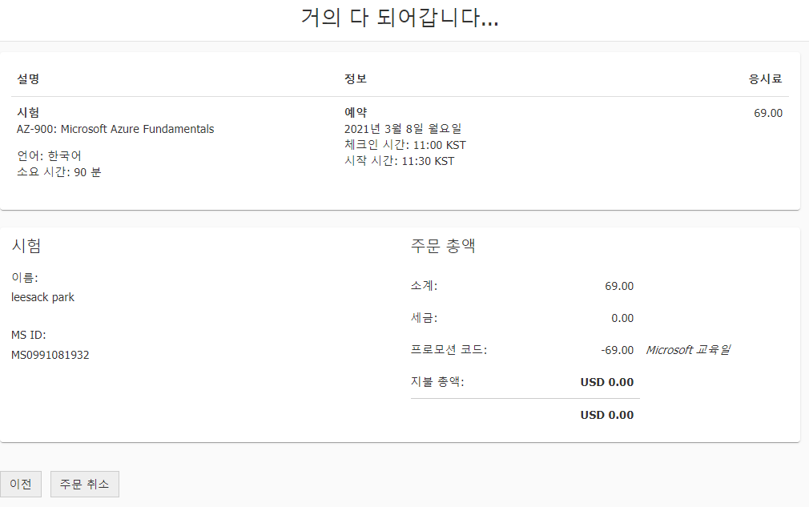The width and height of the screenshot is (809, 507).
Task: Click the 정보 column header
Action: pyautogui.click(x=356, y=79)
